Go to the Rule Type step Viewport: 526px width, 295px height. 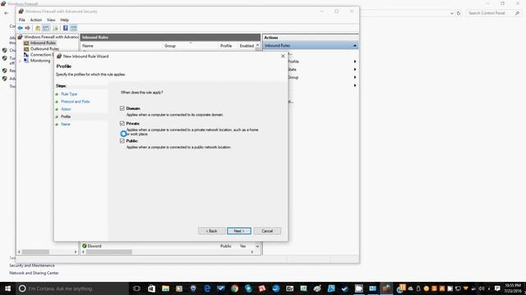tap(69, 94)
